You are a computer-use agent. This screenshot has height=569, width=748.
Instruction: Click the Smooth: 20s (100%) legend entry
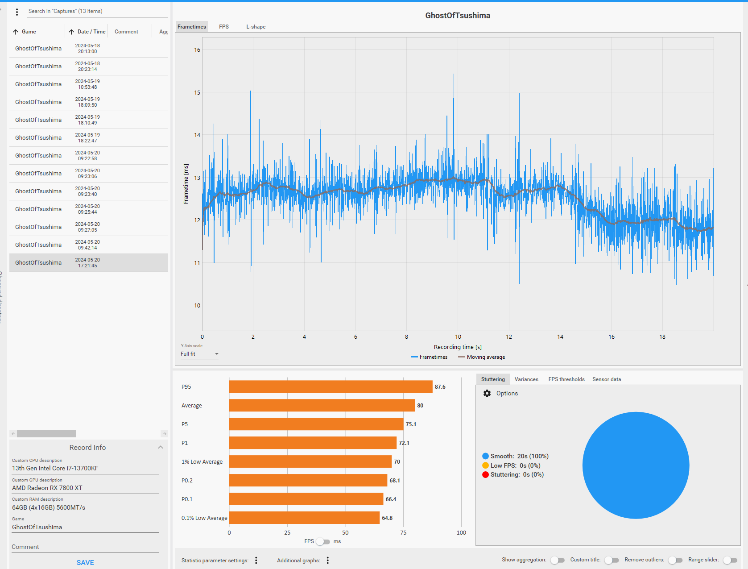(x=516, y=456)
